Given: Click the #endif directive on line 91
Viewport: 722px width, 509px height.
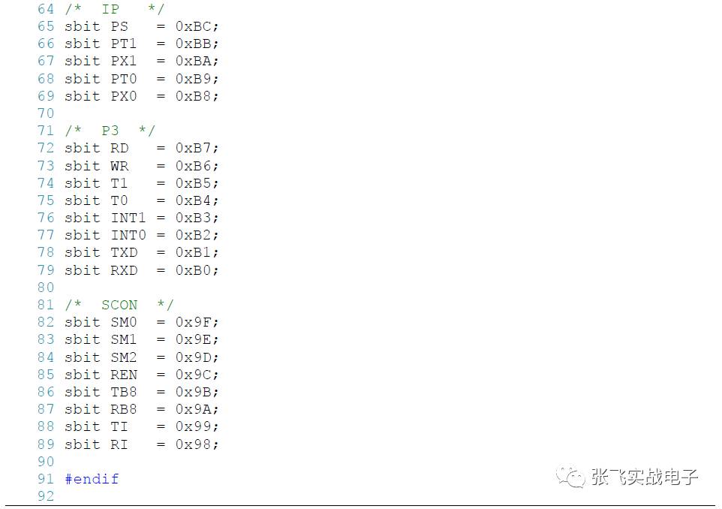Looking at the screenshot, I should pyautogui.click(x=92, y=479).
